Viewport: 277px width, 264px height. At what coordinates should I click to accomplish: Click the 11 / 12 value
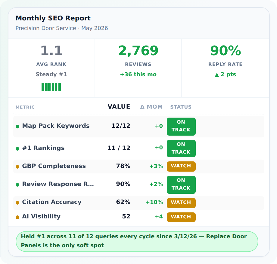pyautogui.click(x=119, y=148)
